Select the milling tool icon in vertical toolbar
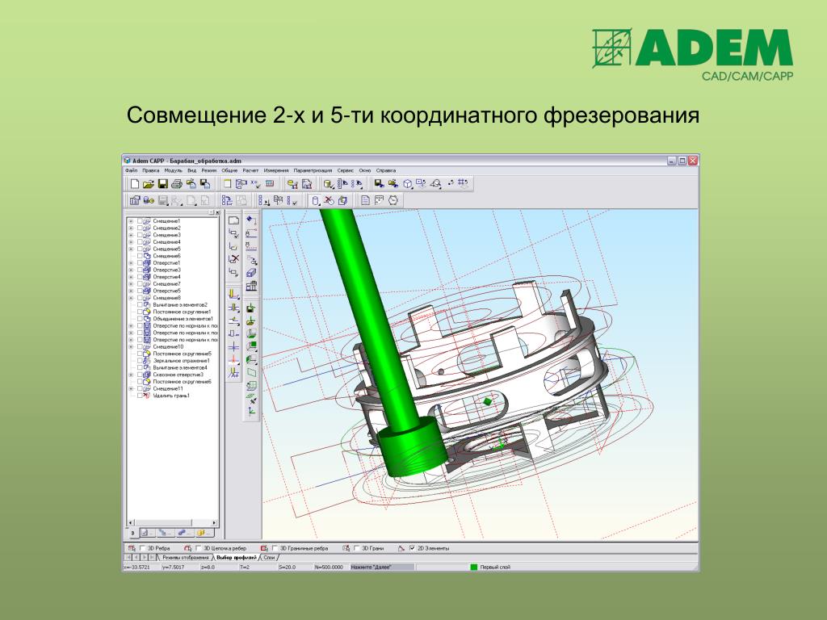This screenshot has width=827, height=620. [x=233, y=294]
